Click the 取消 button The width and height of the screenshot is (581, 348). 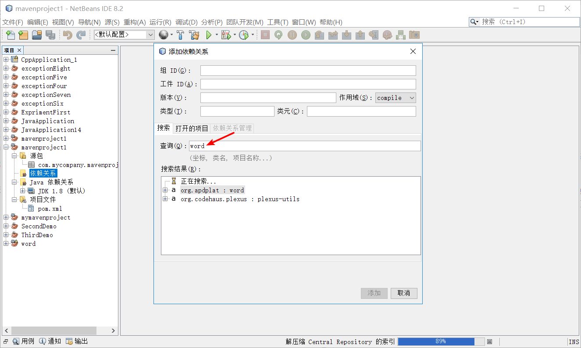tap(404, 293)
